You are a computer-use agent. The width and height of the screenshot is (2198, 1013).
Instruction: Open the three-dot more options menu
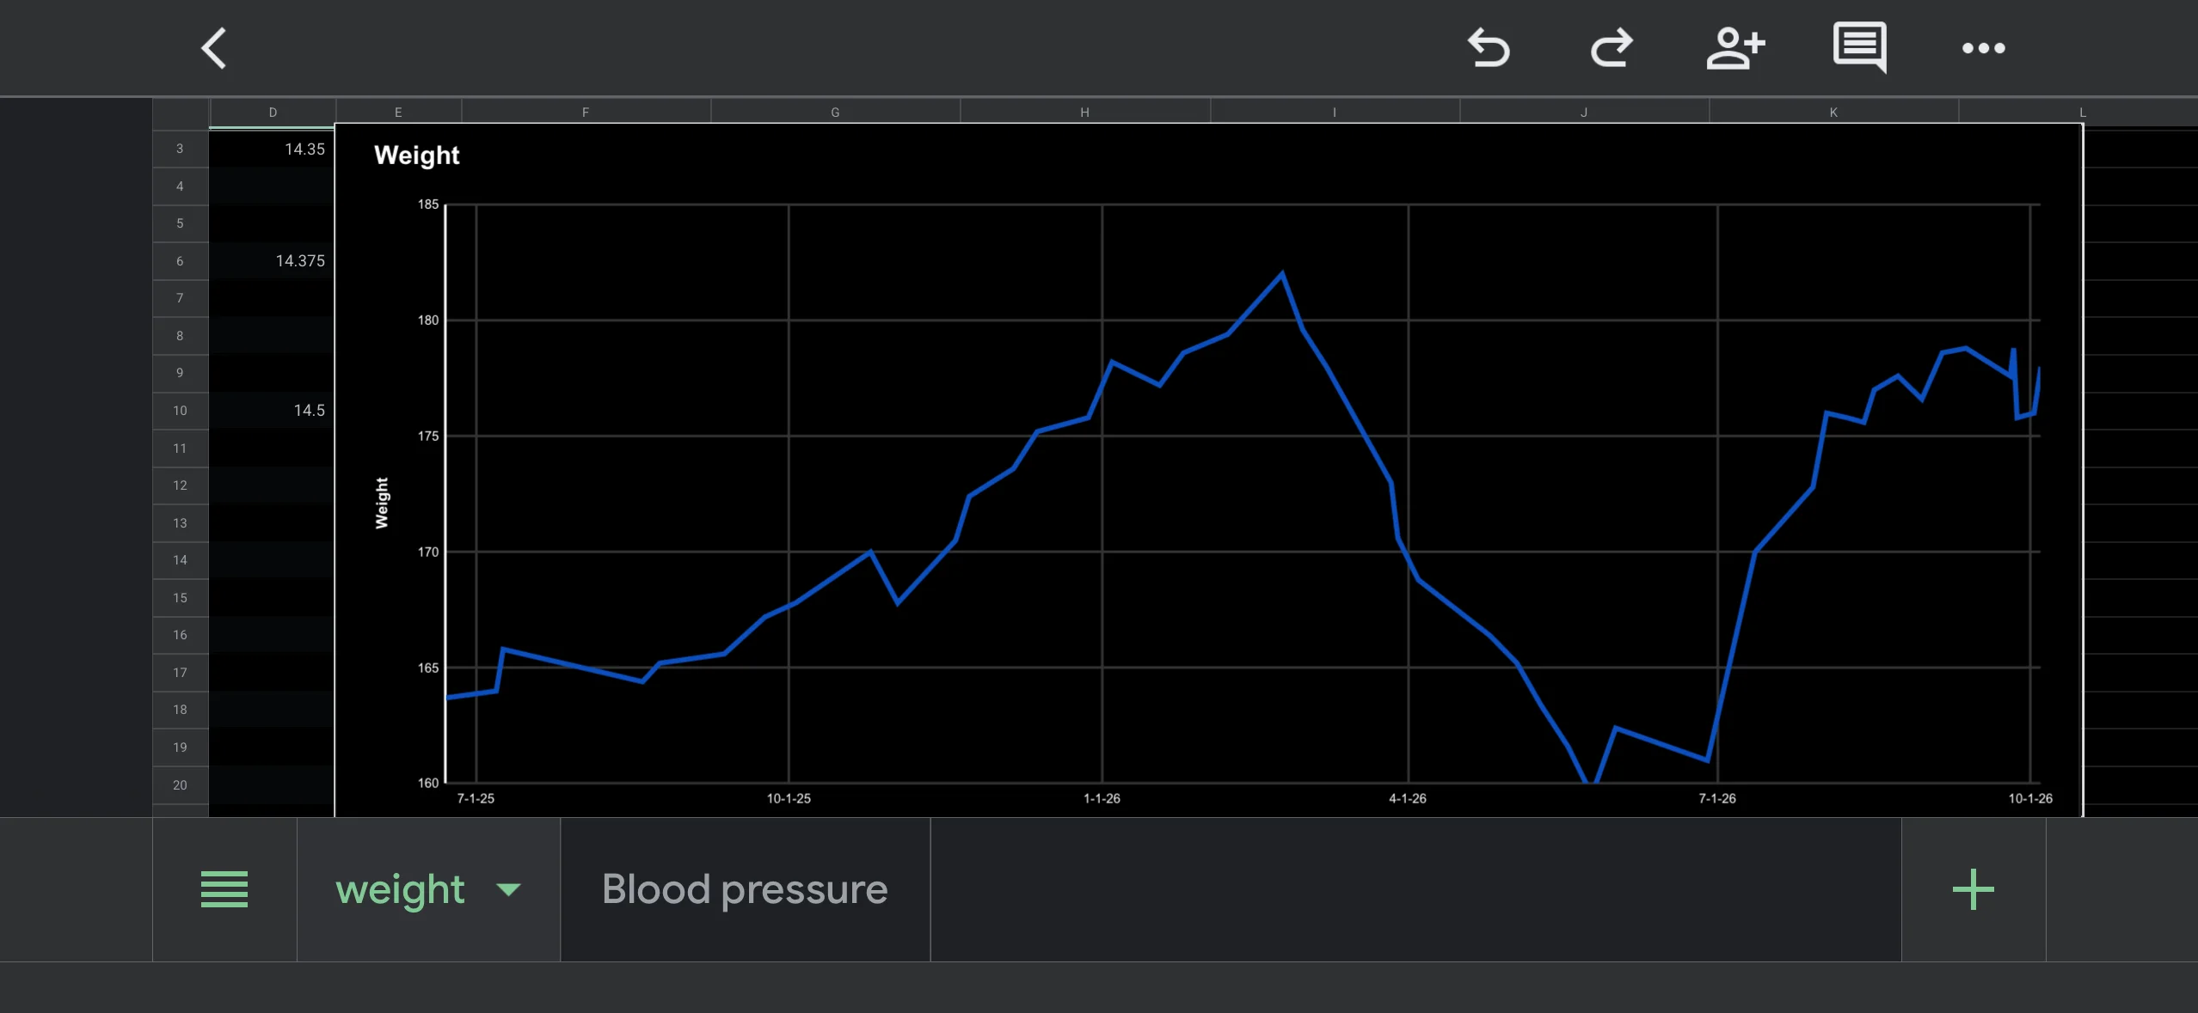pyautogui.click(x=1983, y=48)
